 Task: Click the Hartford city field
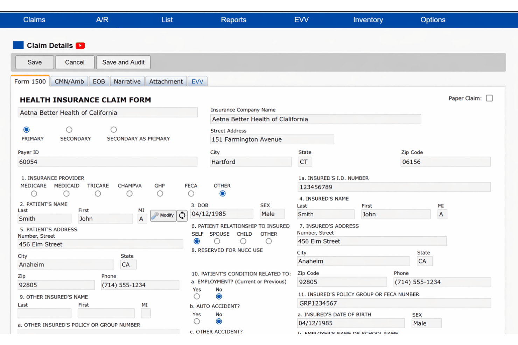click(251, 162)
